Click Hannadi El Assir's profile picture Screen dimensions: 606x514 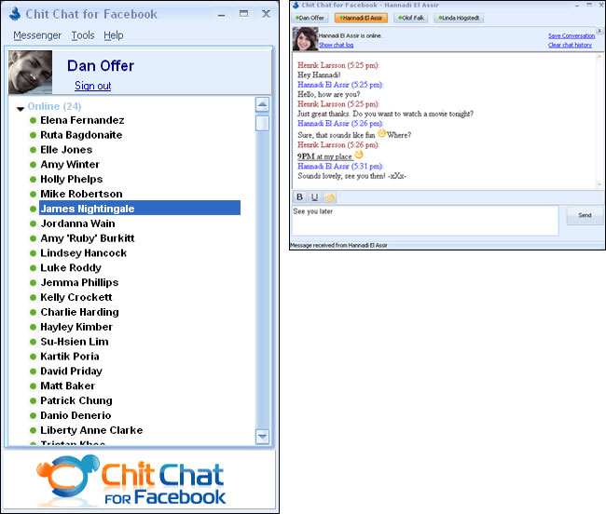tap(305, 39)
